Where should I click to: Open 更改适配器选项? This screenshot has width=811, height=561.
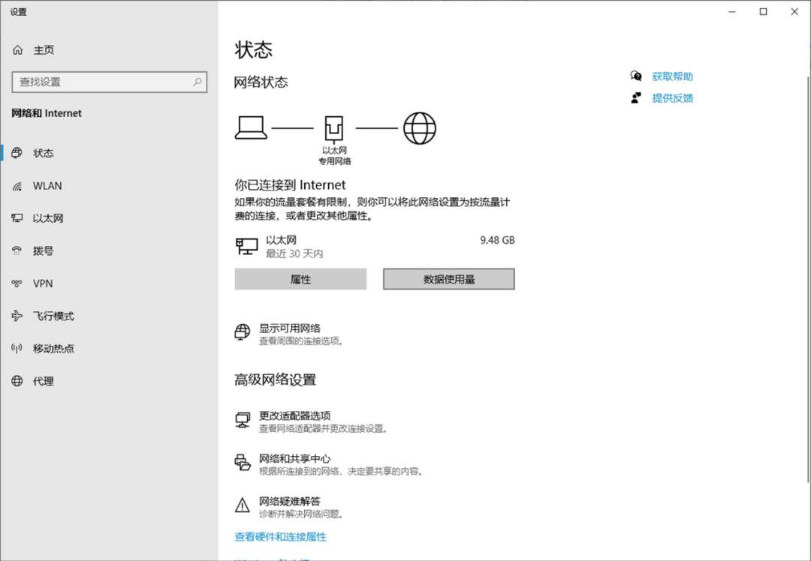[x=294, y=415]
